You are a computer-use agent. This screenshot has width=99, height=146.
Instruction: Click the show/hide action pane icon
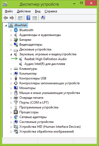35,18
